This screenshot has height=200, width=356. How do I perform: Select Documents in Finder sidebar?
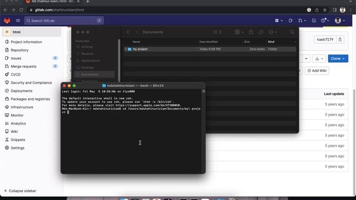click(94, 74)
